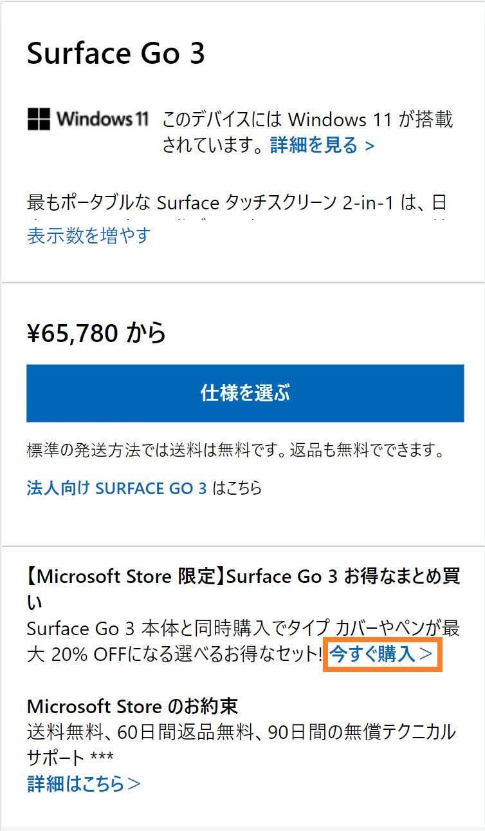Click the 【Microsoft Store 限定】 bundle heading
Image resolution: width=485 pixels, height=831 pixels.
click(x=243, y=577)
